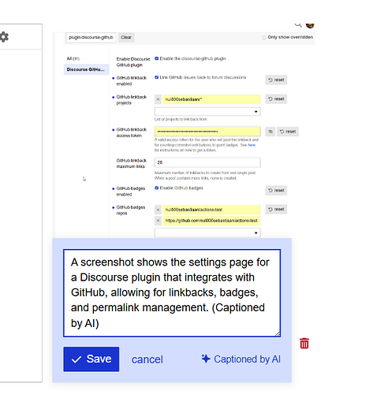Open the 'here' token instructions link
This screenshot has width=373, height=394.
click(252, 145)
